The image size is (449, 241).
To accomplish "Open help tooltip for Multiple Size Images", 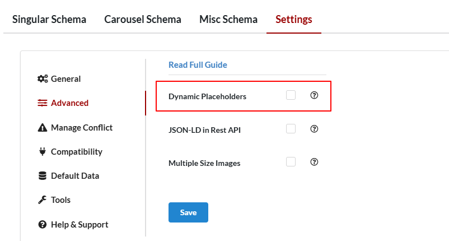I will pos(314,162).
